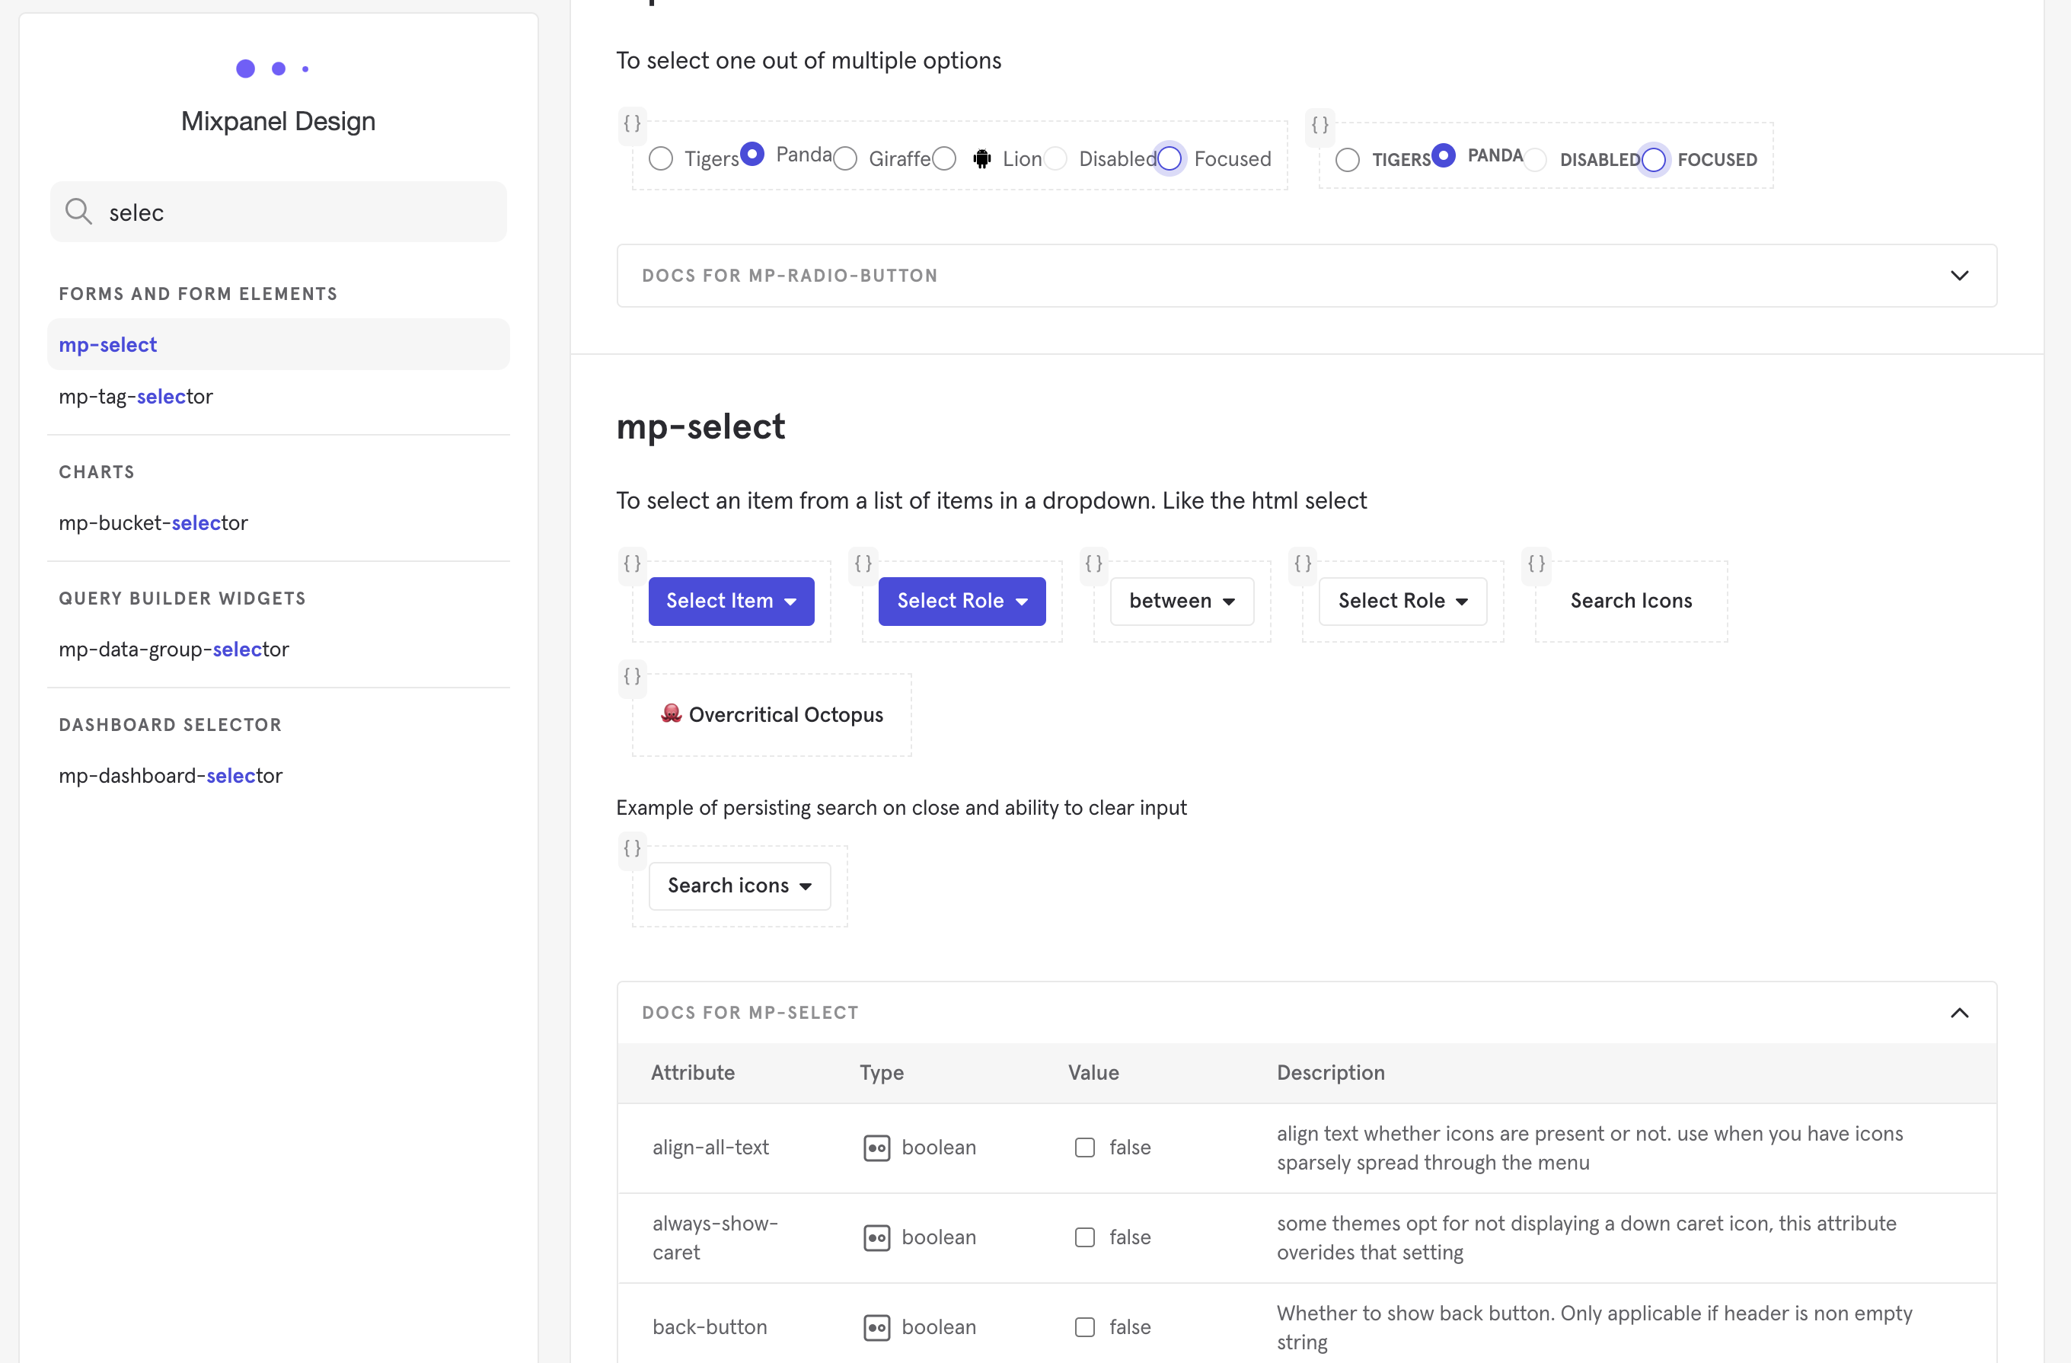Click the search magnifier icon in sidebar
Screen dimensions: 2071x1363
pyautogui.click(x=78, y=212)
